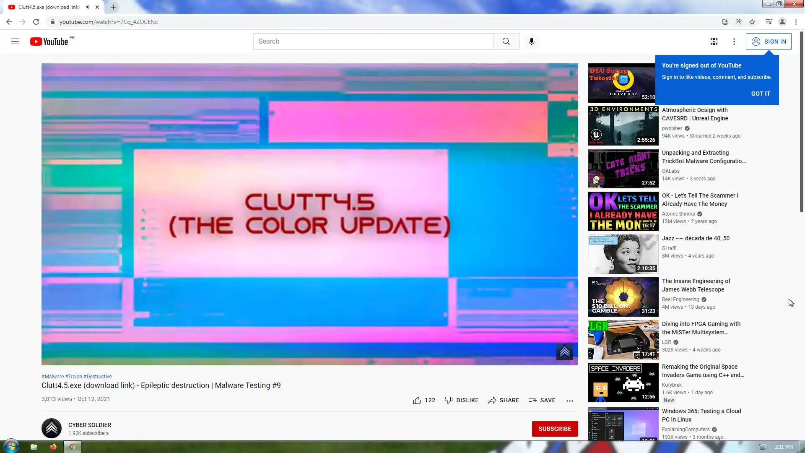Open the James Webb Telescope video thumbnail
Image resolution: width=805 pixels, height=453 pixels.
pos(623,297)
